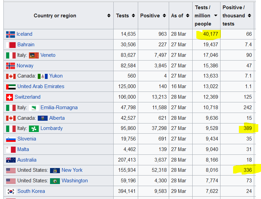Sort by the Tests column arrows
This screenshot has width=261, height=199.
pyautogui.click(x=133, y=16)
